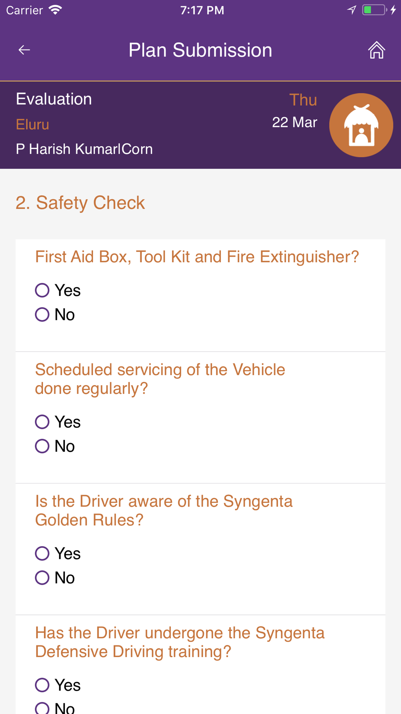Tap the back arrow icon

(24, 50)
